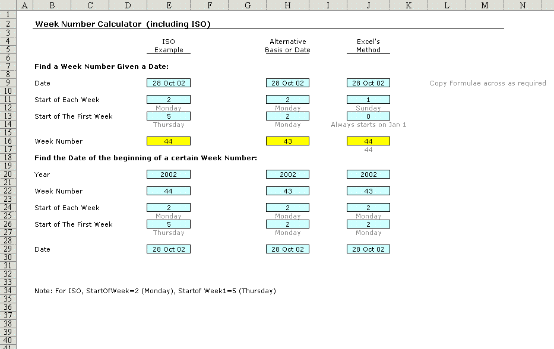Click the Select All corner box of the grid
This screenshot has height=349, width=554.
pyautogui.click(x=8, y=5)
